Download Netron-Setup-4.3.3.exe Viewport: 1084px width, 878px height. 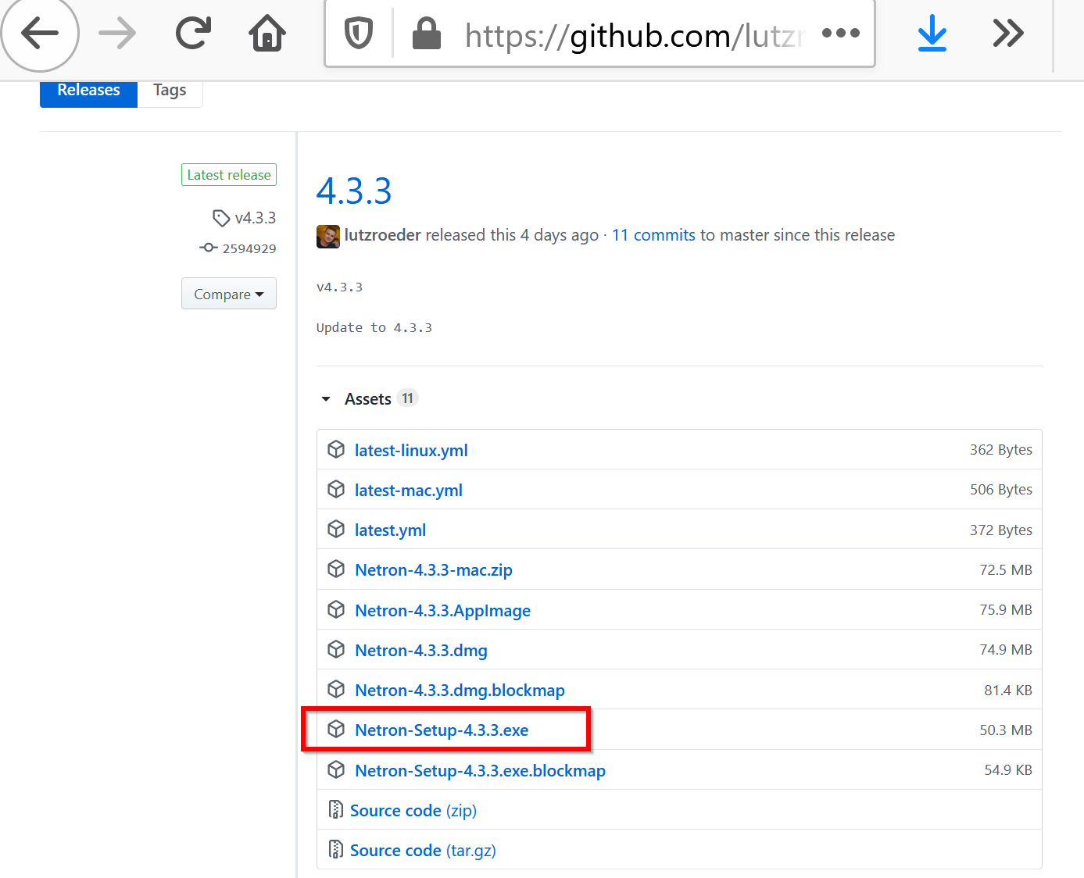pyautogui.click(x=442, y=730)
